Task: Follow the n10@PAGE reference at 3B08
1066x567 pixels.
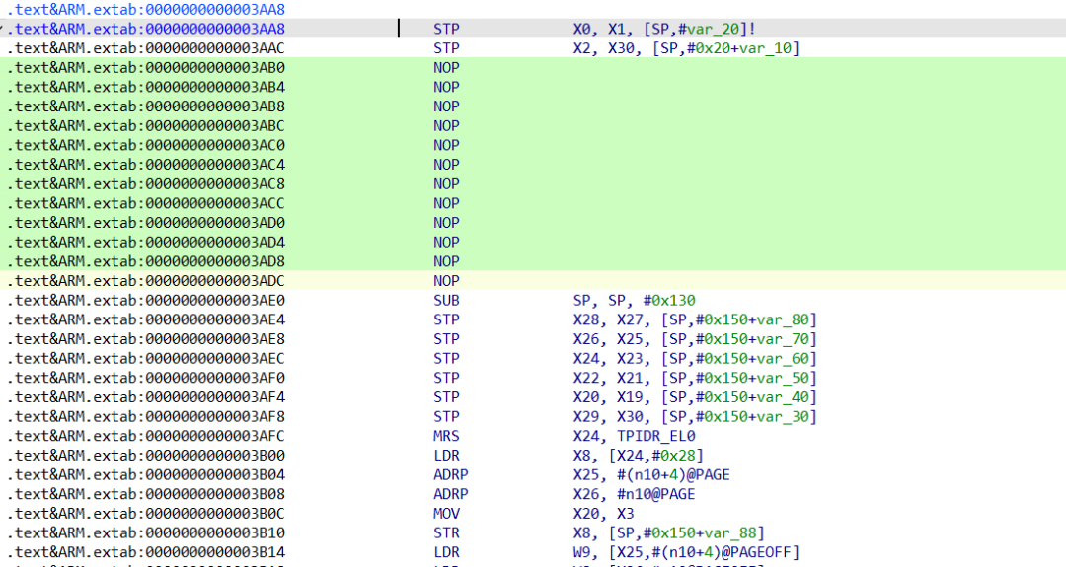Action: click(656, 494)
